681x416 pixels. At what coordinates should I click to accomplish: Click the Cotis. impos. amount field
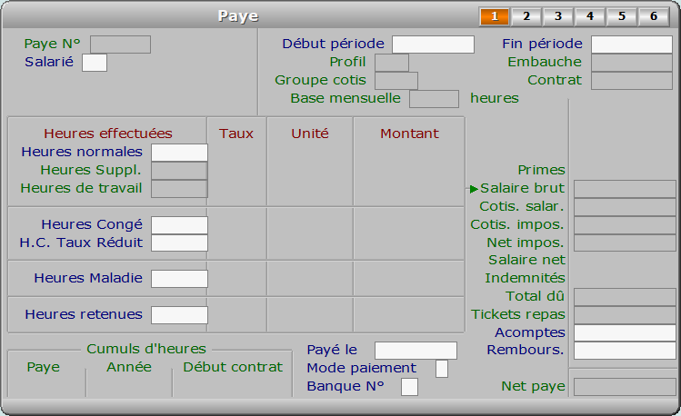pos(625,225)
